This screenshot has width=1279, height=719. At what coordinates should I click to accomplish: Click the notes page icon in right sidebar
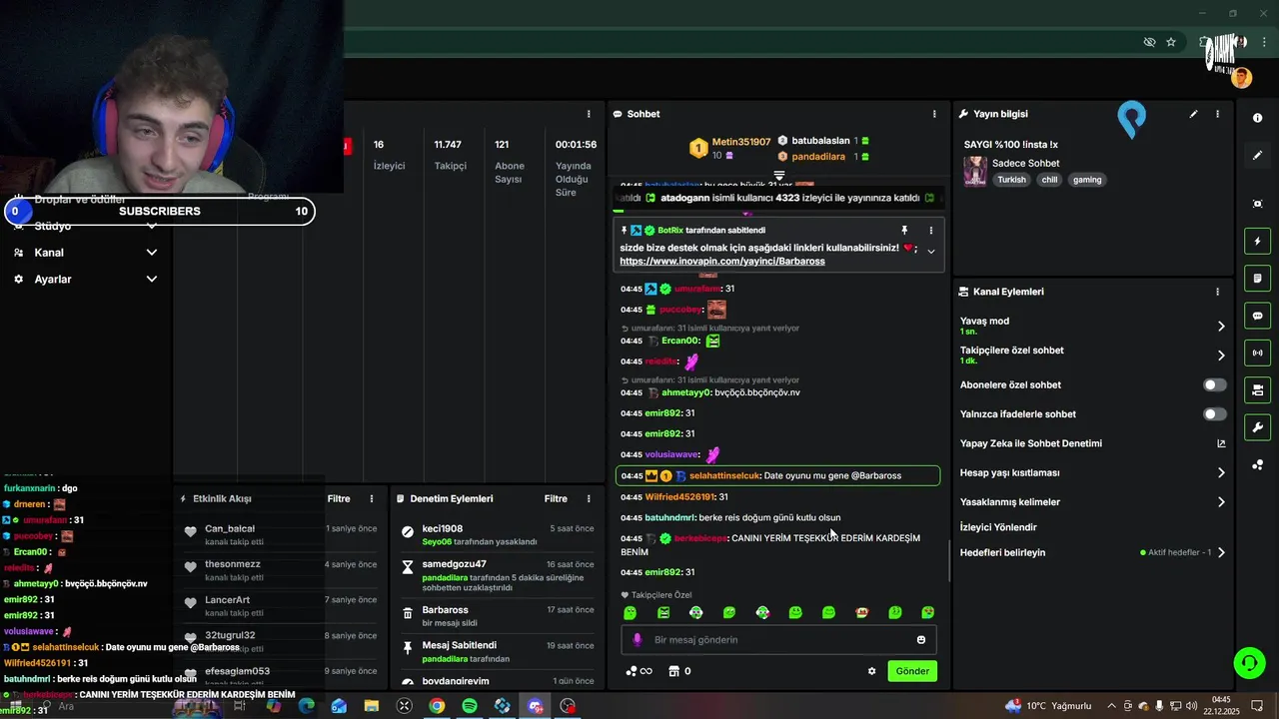pyautogui.click(x=1257, y=279)
